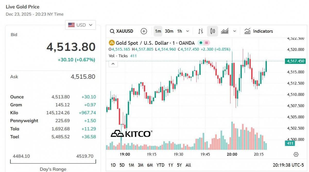Toggle the 1h timeframe interval
Image resolution: width=309 pixels, height=172 pixels.
[x=179, y=31]
